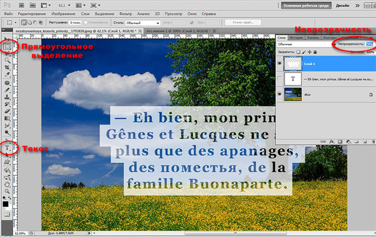
Task: Select the Eyedropper tool
Action: click(7, 74)
